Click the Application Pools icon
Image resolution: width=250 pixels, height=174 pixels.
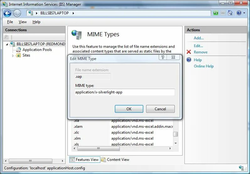point(19,50)
